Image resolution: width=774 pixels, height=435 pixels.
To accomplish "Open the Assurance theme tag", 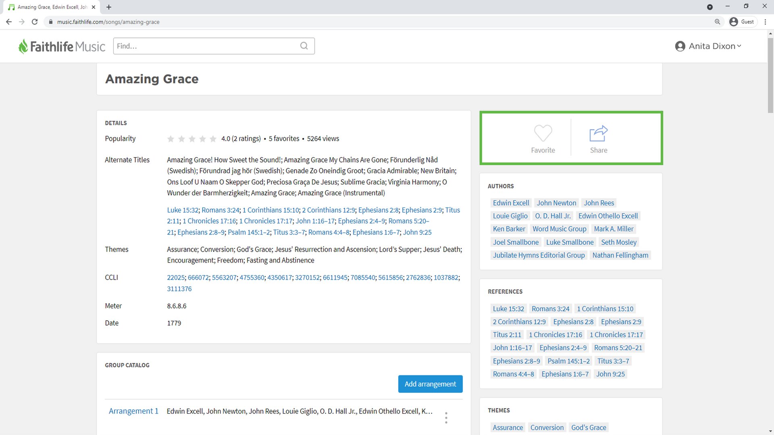I will pos(508,427).
